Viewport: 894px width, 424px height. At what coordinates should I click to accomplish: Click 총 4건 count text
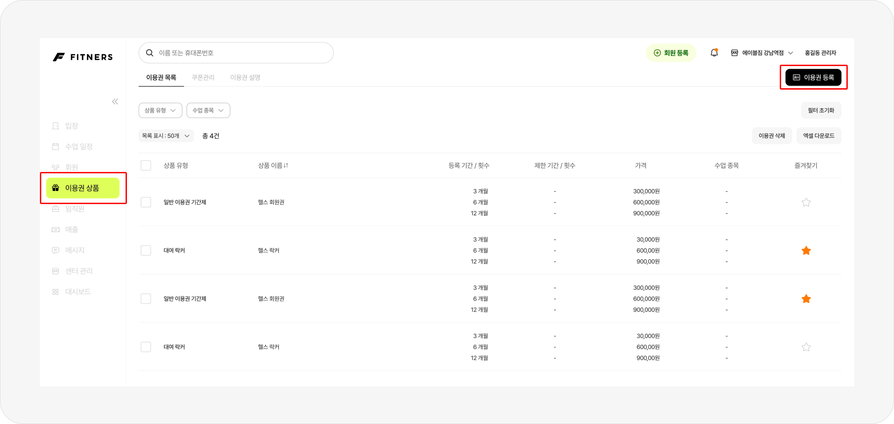211,136
